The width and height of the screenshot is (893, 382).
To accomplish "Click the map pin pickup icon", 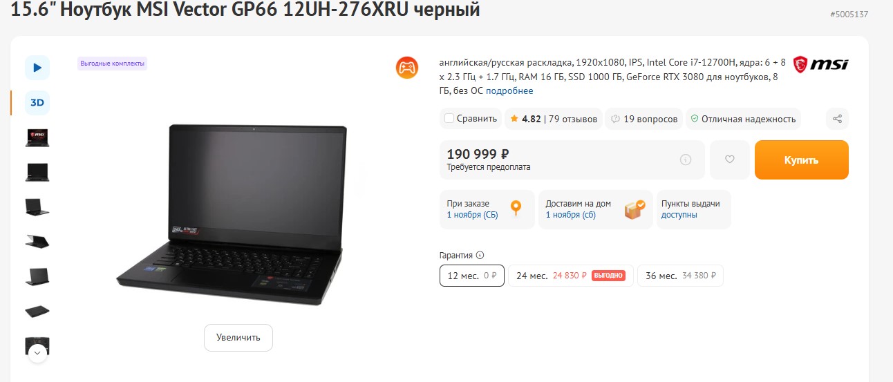I will coord(515,209).
